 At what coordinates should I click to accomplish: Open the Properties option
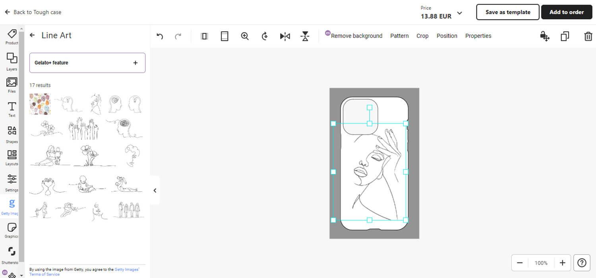pos(478,36)
